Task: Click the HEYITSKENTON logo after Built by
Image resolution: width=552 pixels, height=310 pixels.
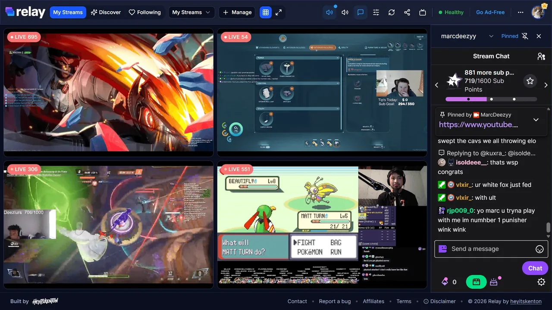Action: (45, 301)
